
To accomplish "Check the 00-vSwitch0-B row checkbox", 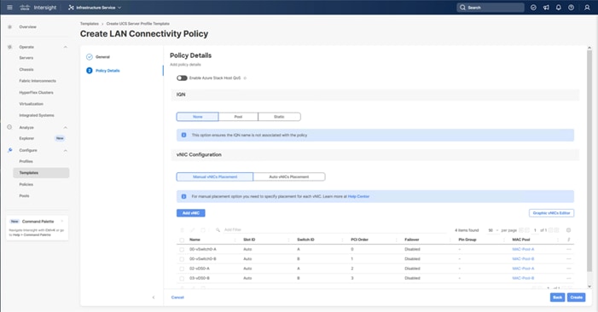I will [x=182, y=259].
